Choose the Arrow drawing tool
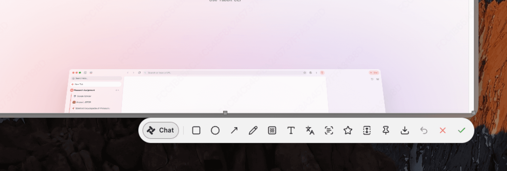This screenshot has width=507, height=171. 234,130
